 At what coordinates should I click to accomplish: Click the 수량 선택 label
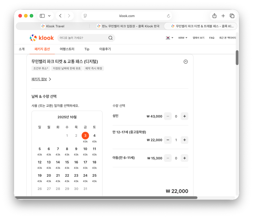pos(119,106)
